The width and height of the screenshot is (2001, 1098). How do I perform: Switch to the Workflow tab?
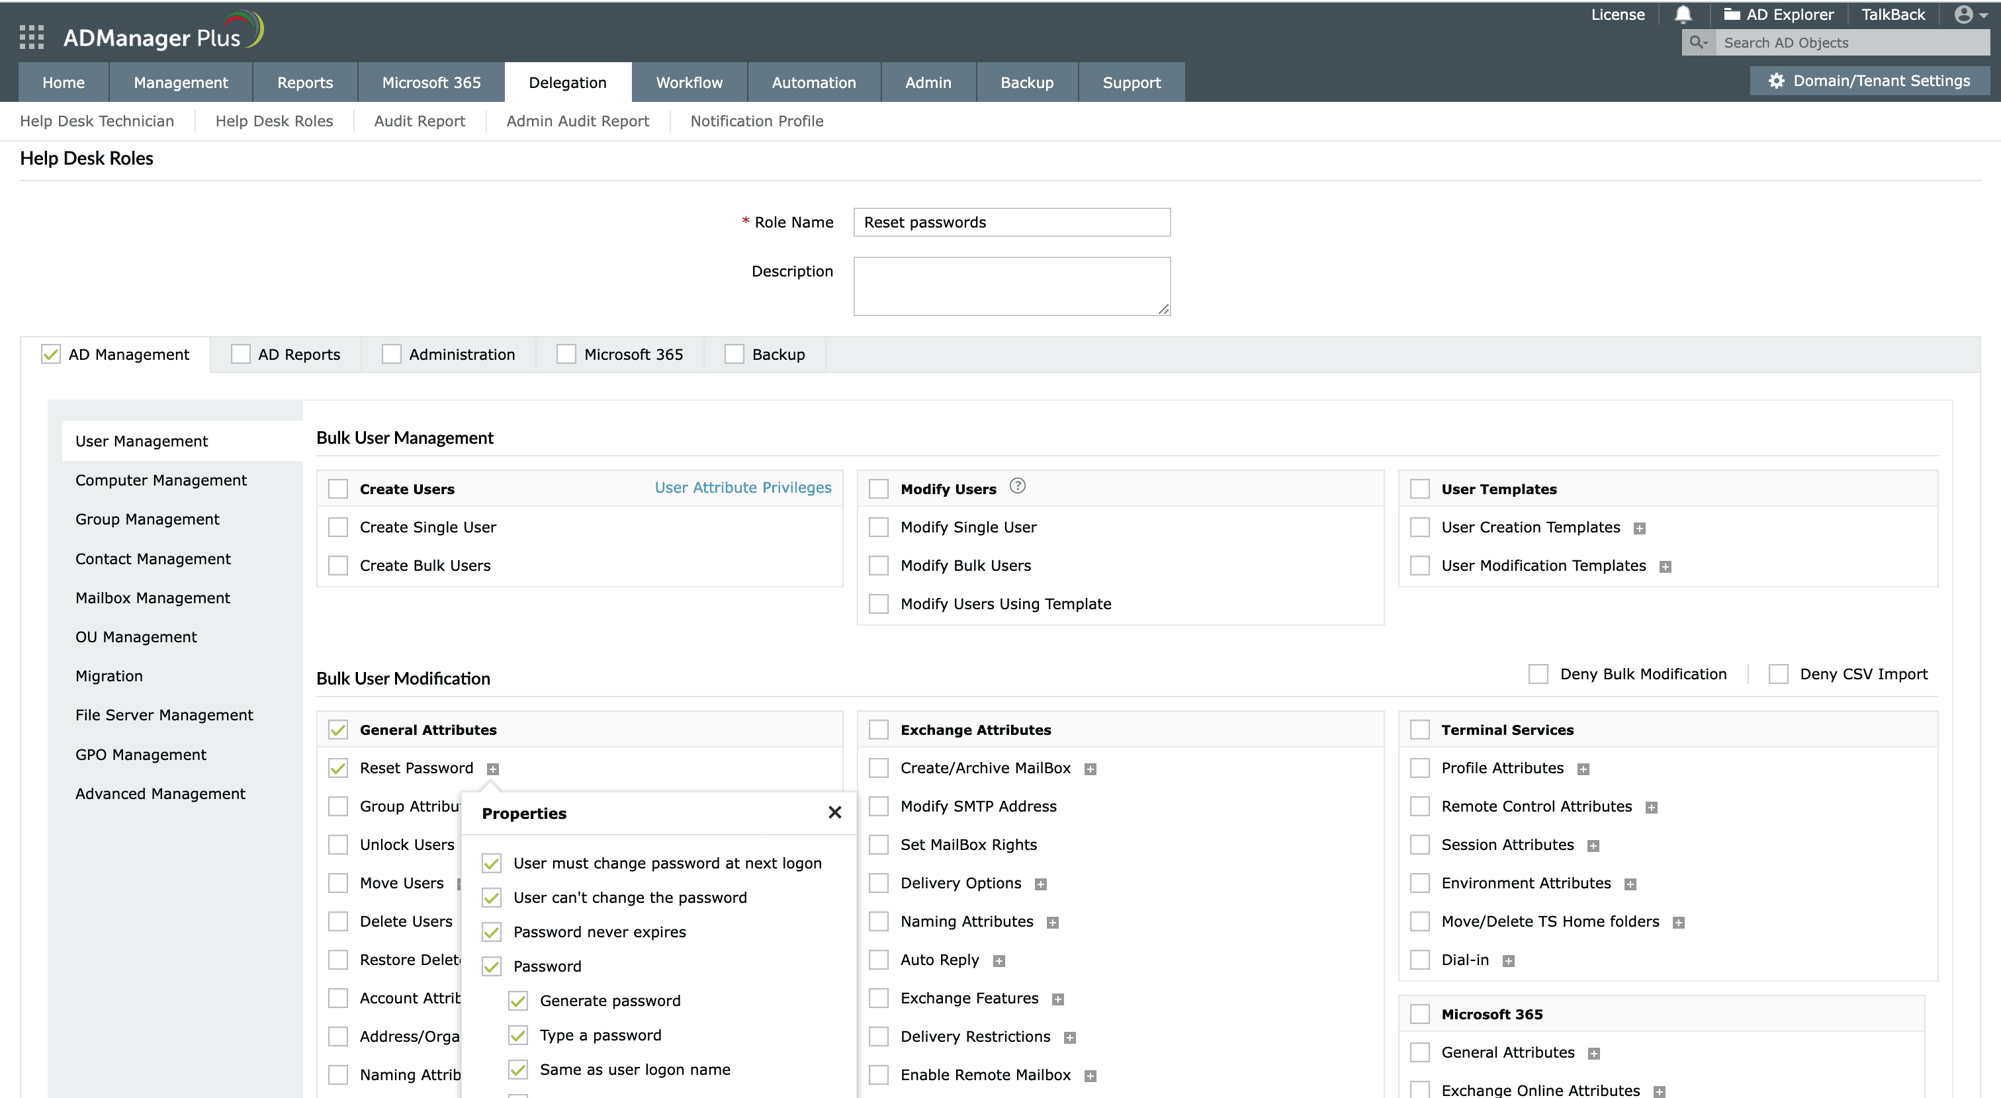(689, 81)
